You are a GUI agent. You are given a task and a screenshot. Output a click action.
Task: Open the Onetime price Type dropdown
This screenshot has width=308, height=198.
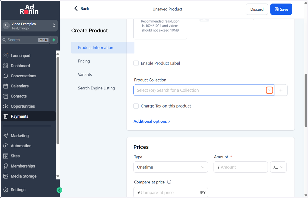pos(171,167)
